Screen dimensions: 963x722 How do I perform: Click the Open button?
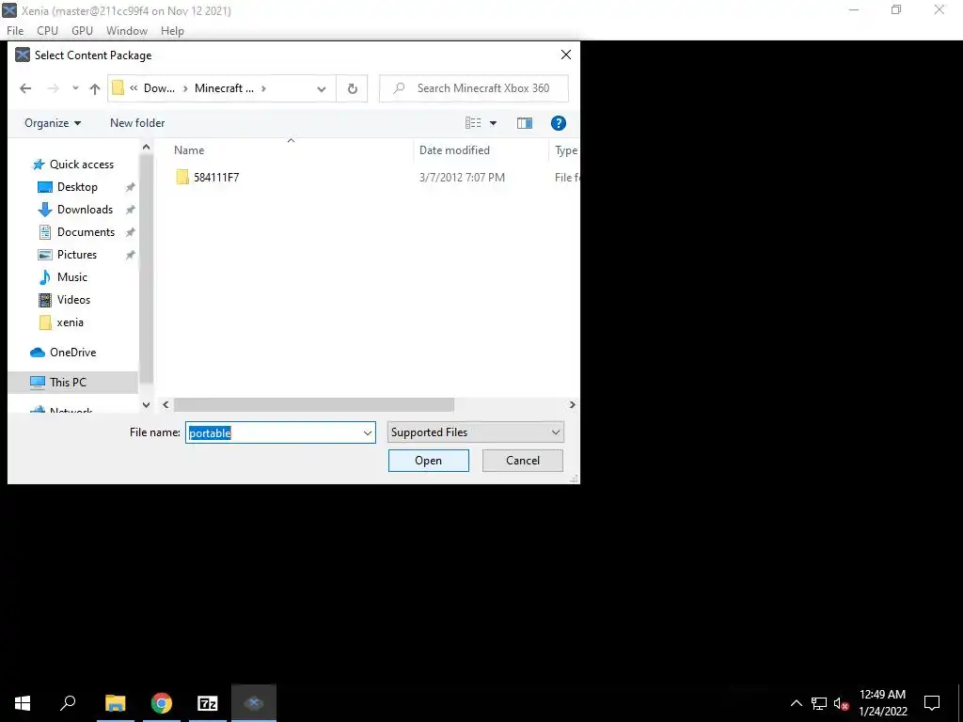click(428, 461)
